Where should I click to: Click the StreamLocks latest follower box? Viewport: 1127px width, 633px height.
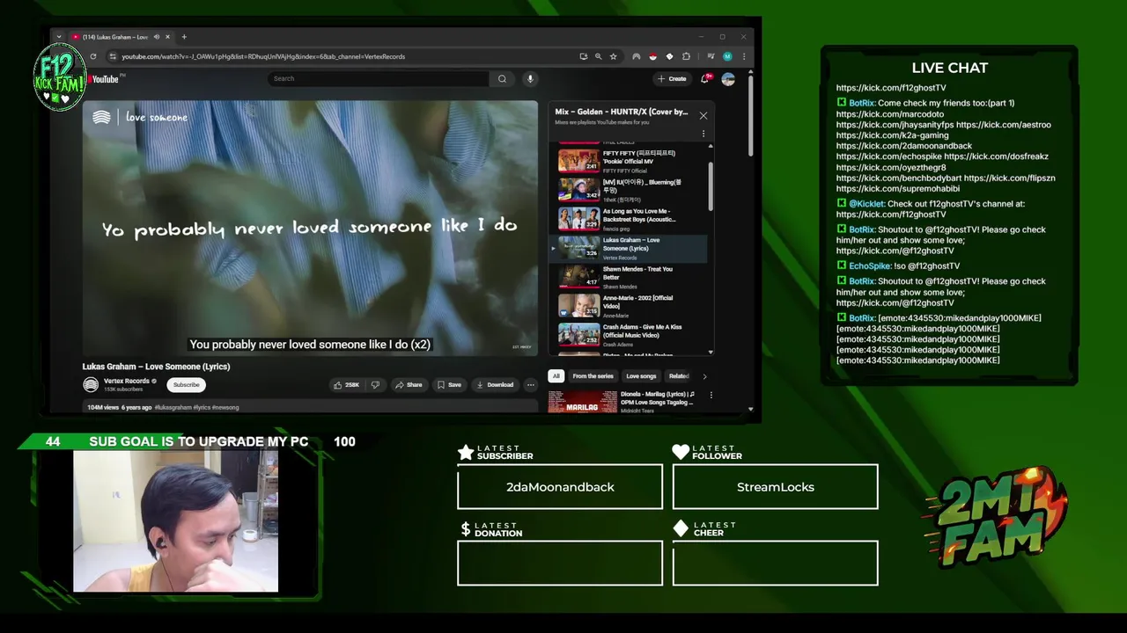click(775, 487)
